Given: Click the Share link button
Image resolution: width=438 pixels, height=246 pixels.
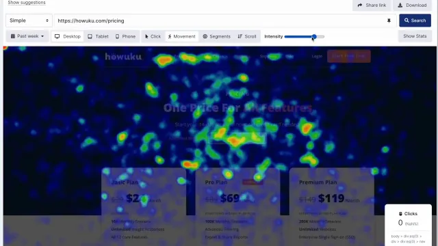Looking at the screenshot, I should [372, 5].
